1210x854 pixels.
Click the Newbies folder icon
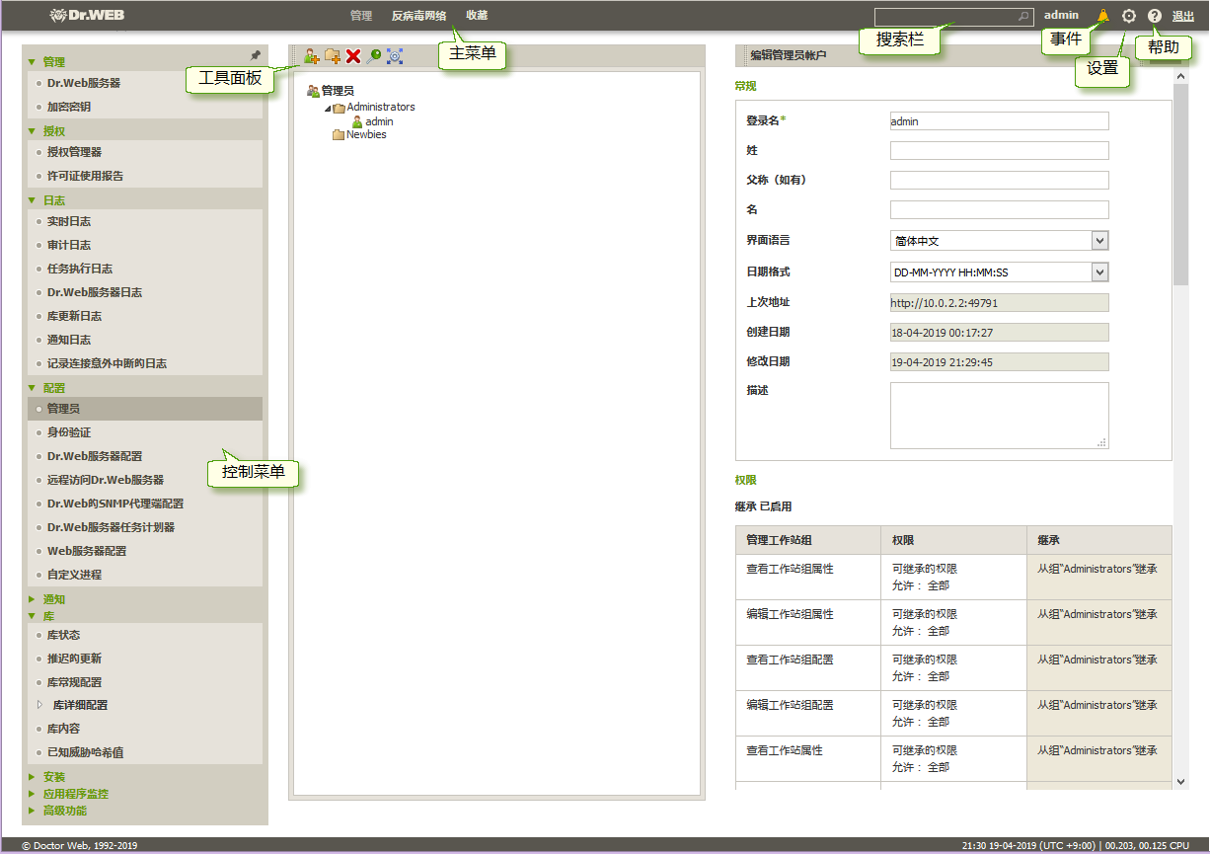[x=339, y=135]
